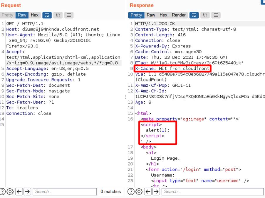The height and width of the screenshot is (198, 265).
Task: Open the Response hamburger options menu
Action: tap(216, 15)
